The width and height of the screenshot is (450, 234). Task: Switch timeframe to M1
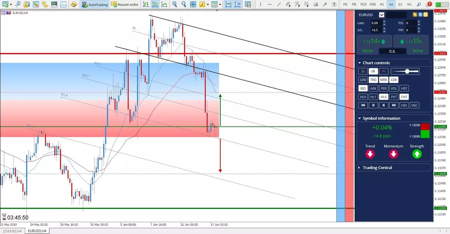(345, 4)
